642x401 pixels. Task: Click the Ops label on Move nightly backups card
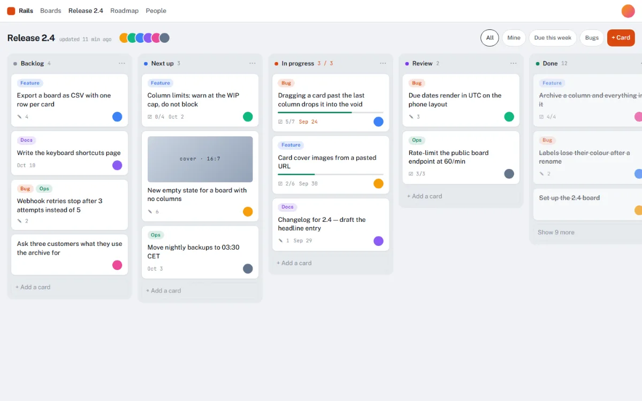click(x=156, y=235)
